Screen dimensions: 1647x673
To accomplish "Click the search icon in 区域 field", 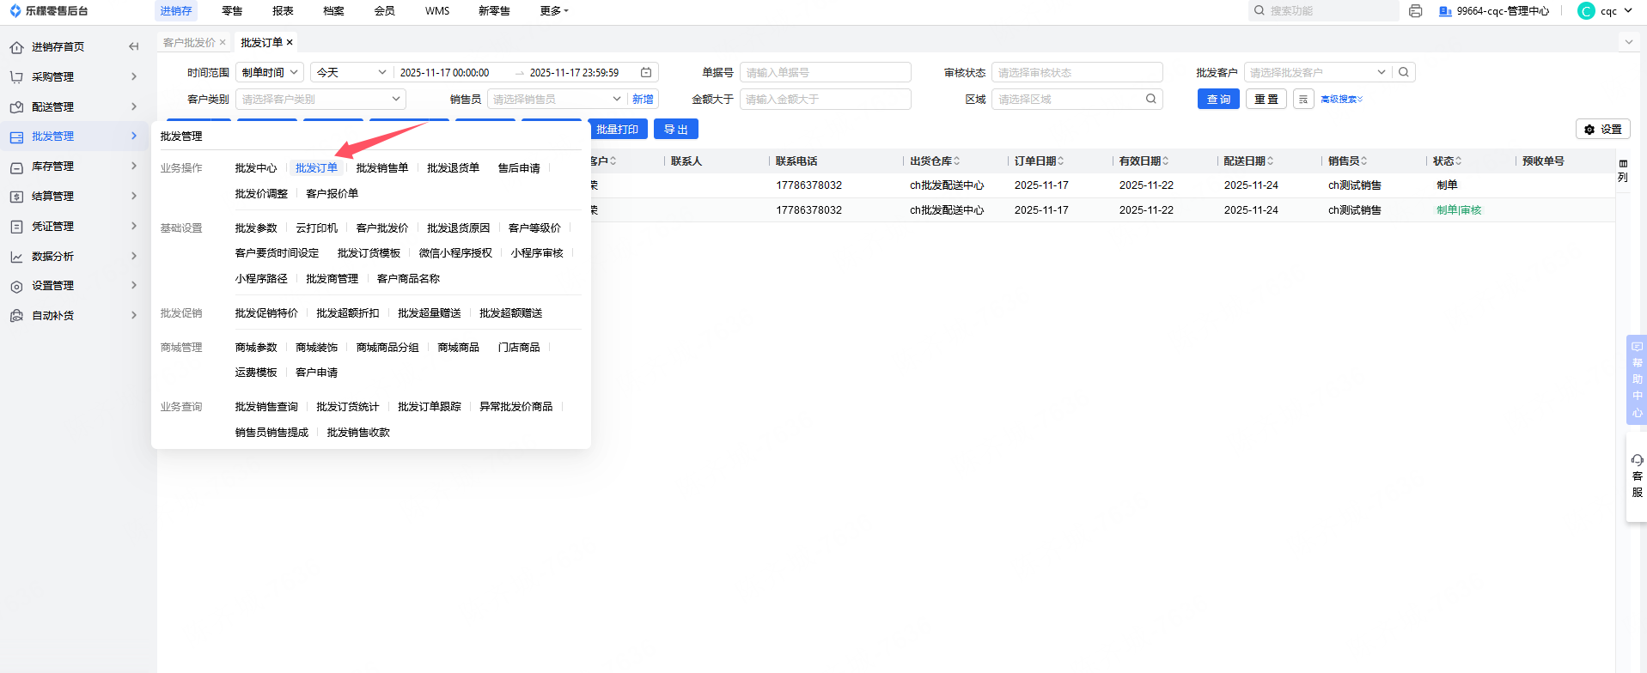I will pyautogui.click(x=1150, y=100).
